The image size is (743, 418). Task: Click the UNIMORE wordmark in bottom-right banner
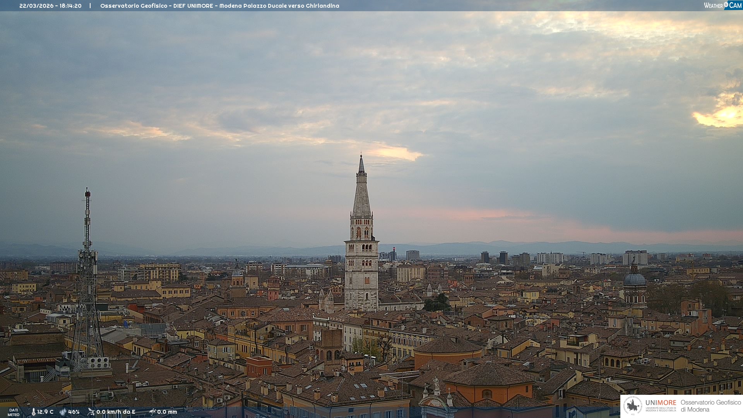(x=661, y=403)
